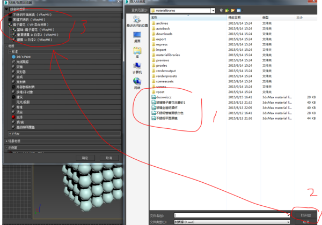Open the material browser options triangle menu
The width and height of the screenshot is (322, 225).
(x=6, y=9)
